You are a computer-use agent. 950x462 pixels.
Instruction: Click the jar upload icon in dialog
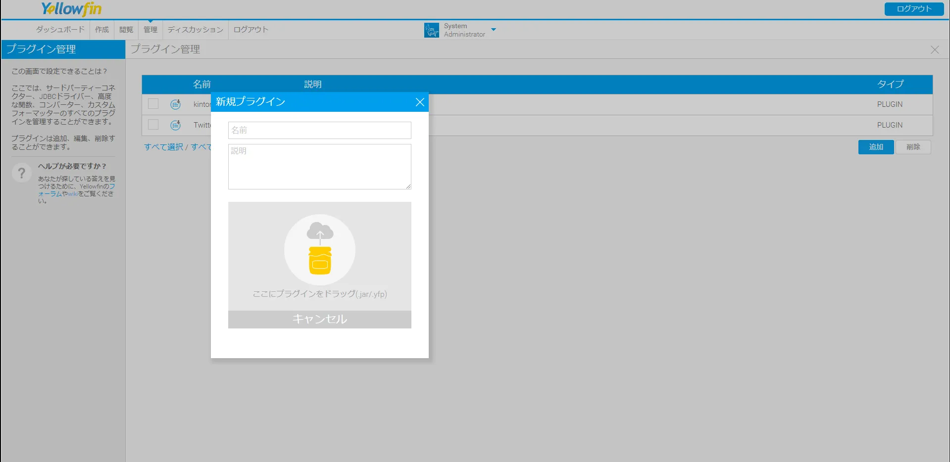pyautogui.click(x=320, y=250)
